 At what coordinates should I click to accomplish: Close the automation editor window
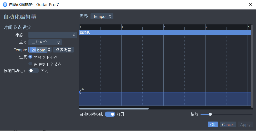pos(250,4)
